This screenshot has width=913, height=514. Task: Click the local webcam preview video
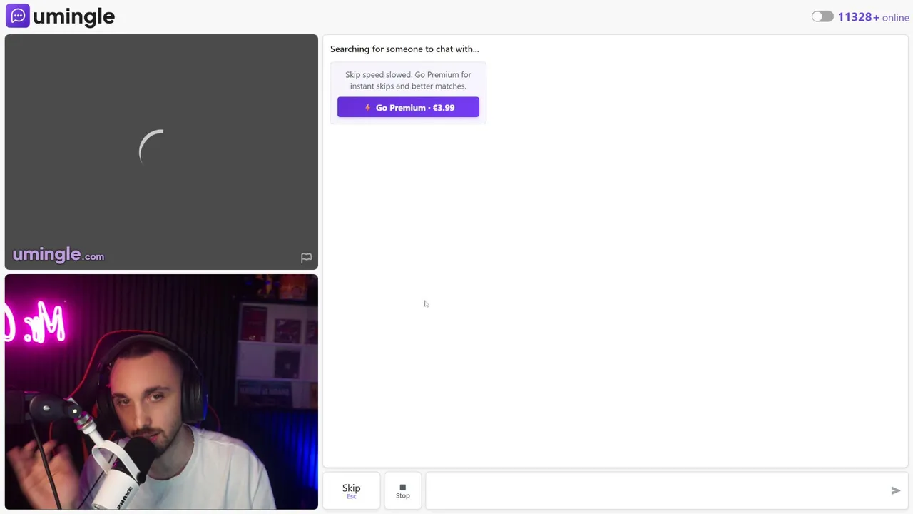pyautogui.click(x=161, y=392)
